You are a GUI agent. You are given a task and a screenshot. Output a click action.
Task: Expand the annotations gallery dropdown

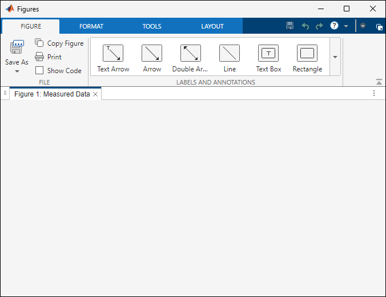click(x=335, y=57)
